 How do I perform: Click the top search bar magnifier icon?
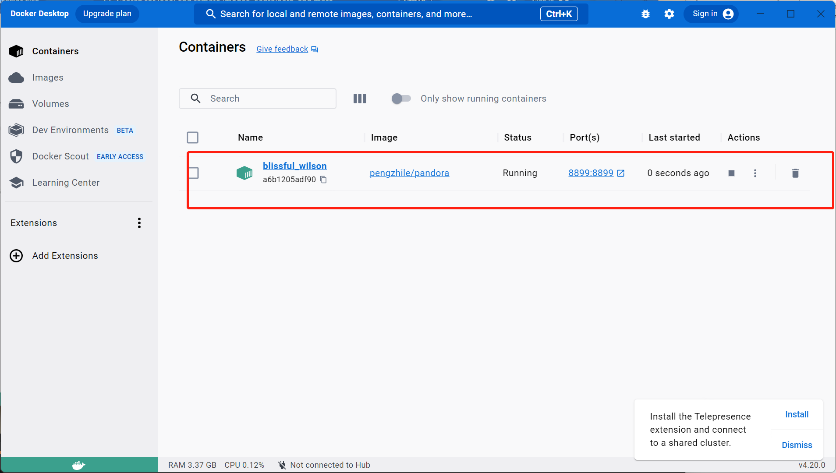pyautogui.click(x=211, y=14)
